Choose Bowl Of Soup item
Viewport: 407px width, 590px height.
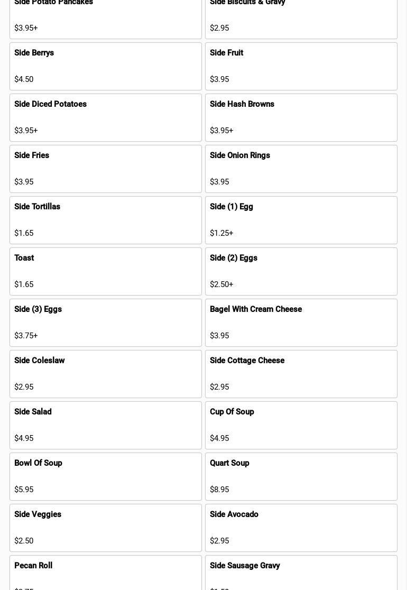106,476
